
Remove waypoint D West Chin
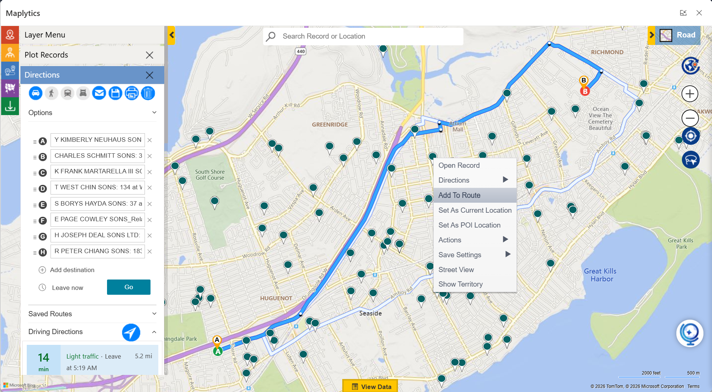149,187
